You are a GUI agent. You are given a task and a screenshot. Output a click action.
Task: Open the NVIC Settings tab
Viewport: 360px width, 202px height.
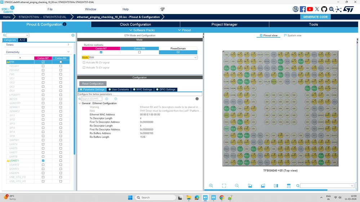(142, 89)
